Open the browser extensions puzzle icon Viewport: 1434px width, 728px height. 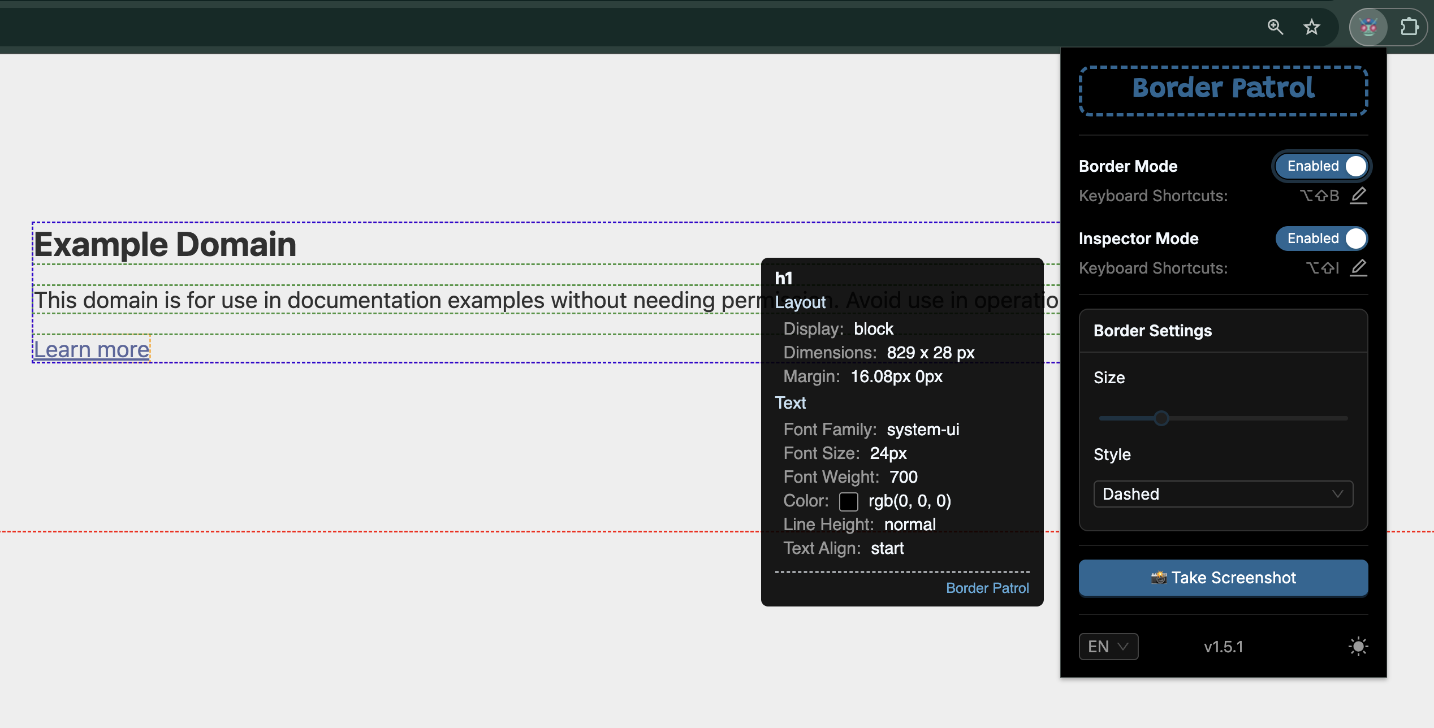(1409, 27)
